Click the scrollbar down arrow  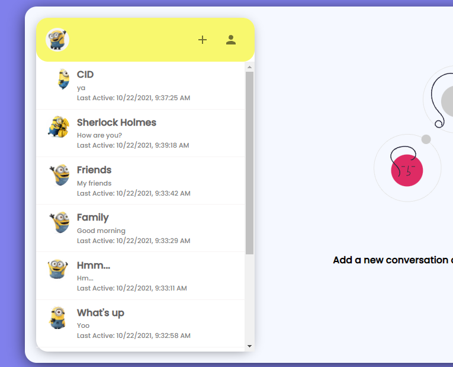click(249, 346)
